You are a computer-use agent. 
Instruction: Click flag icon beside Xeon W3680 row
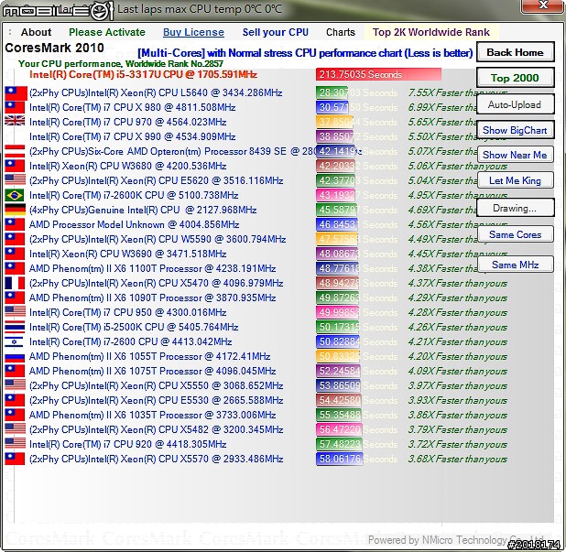[16, 166]
